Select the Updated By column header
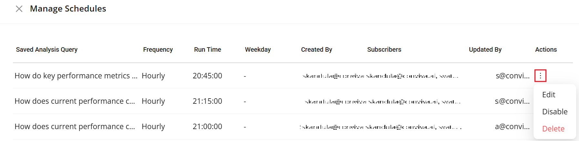This screenshot has height=141, width=579. tap(485, 49)
